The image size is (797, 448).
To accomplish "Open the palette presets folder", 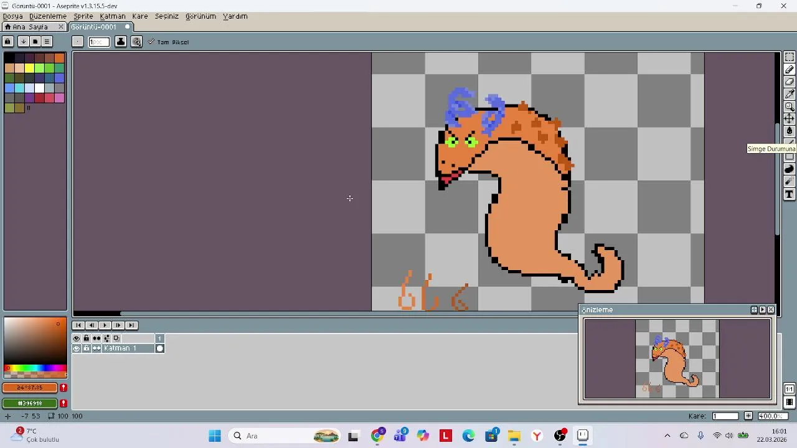I will click(x=35, y=42).
